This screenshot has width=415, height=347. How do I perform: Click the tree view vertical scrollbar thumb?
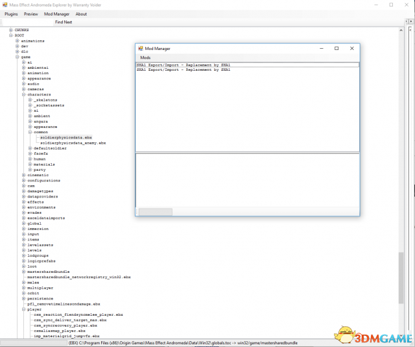point(401,277)
